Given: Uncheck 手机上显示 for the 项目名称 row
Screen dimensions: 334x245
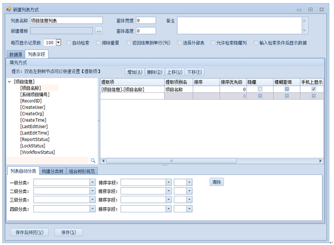Looking at the screenshot, I should tap(314, 89).
